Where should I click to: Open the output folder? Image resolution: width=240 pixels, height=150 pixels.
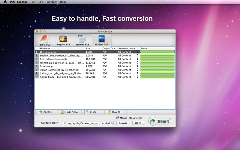pyautogui.click(x=138, y=123)
